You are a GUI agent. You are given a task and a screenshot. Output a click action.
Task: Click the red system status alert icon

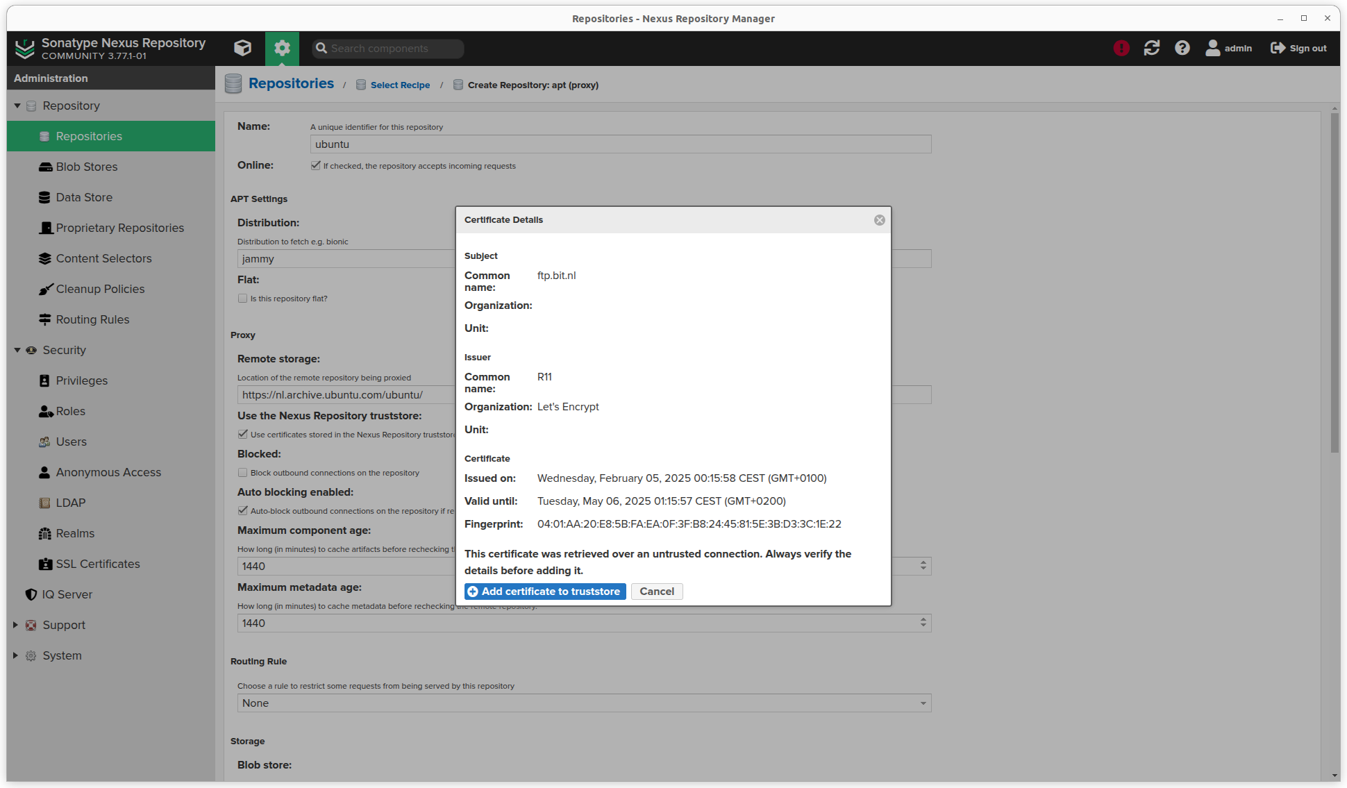(x=1121, y=48)
